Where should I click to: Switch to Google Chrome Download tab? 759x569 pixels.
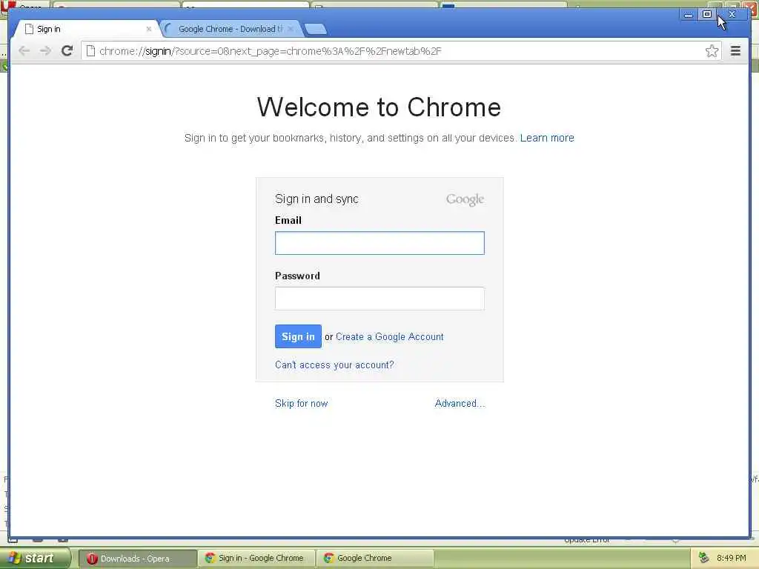[x=231, y=29]
